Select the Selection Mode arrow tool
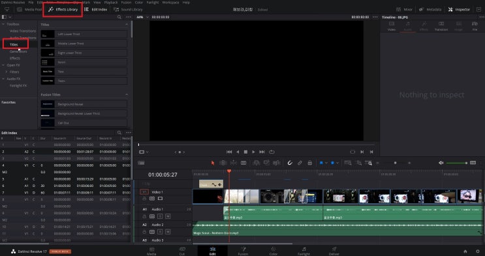 (x=213, y=163)
